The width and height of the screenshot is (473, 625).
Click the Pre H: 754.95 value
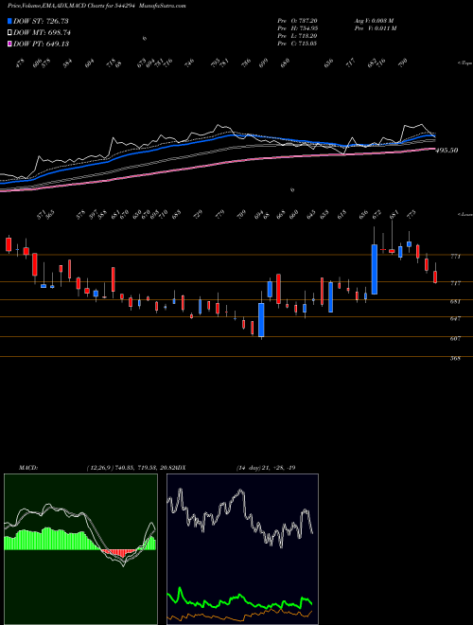297,28
